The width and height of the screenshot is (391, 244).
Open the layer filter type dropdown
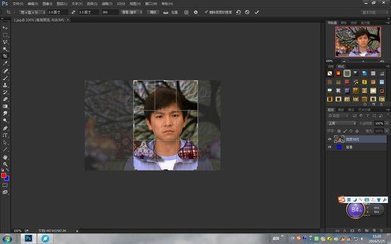click(x=338, y=116)
